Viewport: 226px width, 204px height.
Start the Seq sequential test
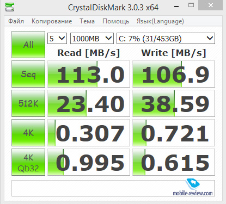pos(28,74)
